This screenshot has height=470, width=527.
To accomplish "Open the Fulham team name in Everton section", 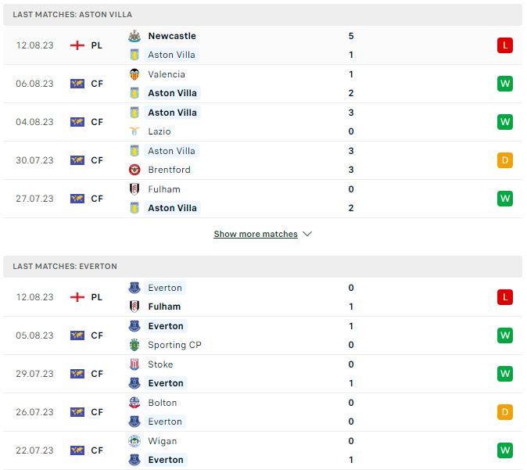I will (x=164, y=307).
